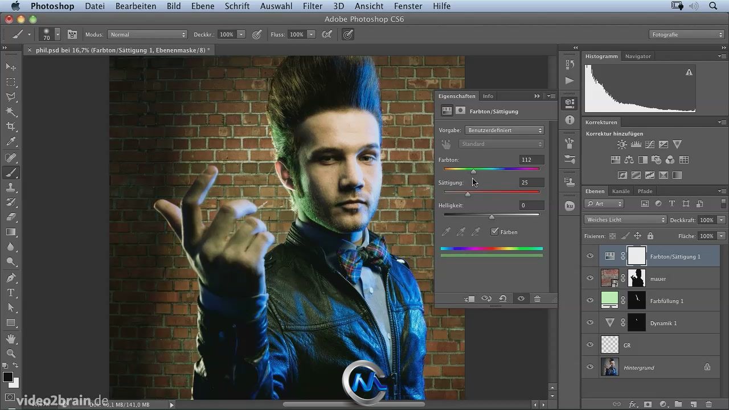Select the mauer layer mask thumbnail
729x410 pixels.
pos(637,278)
